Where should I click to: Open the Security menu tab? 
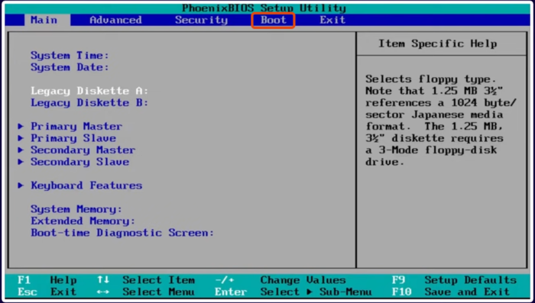(x=201, y=20)
